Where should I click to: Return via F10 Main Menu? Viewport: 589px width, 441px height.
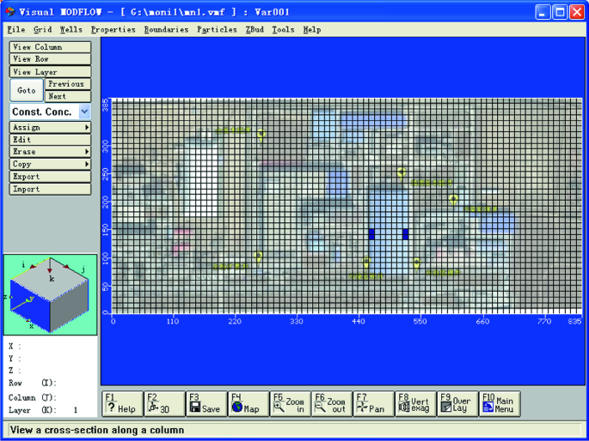point(500,404)
